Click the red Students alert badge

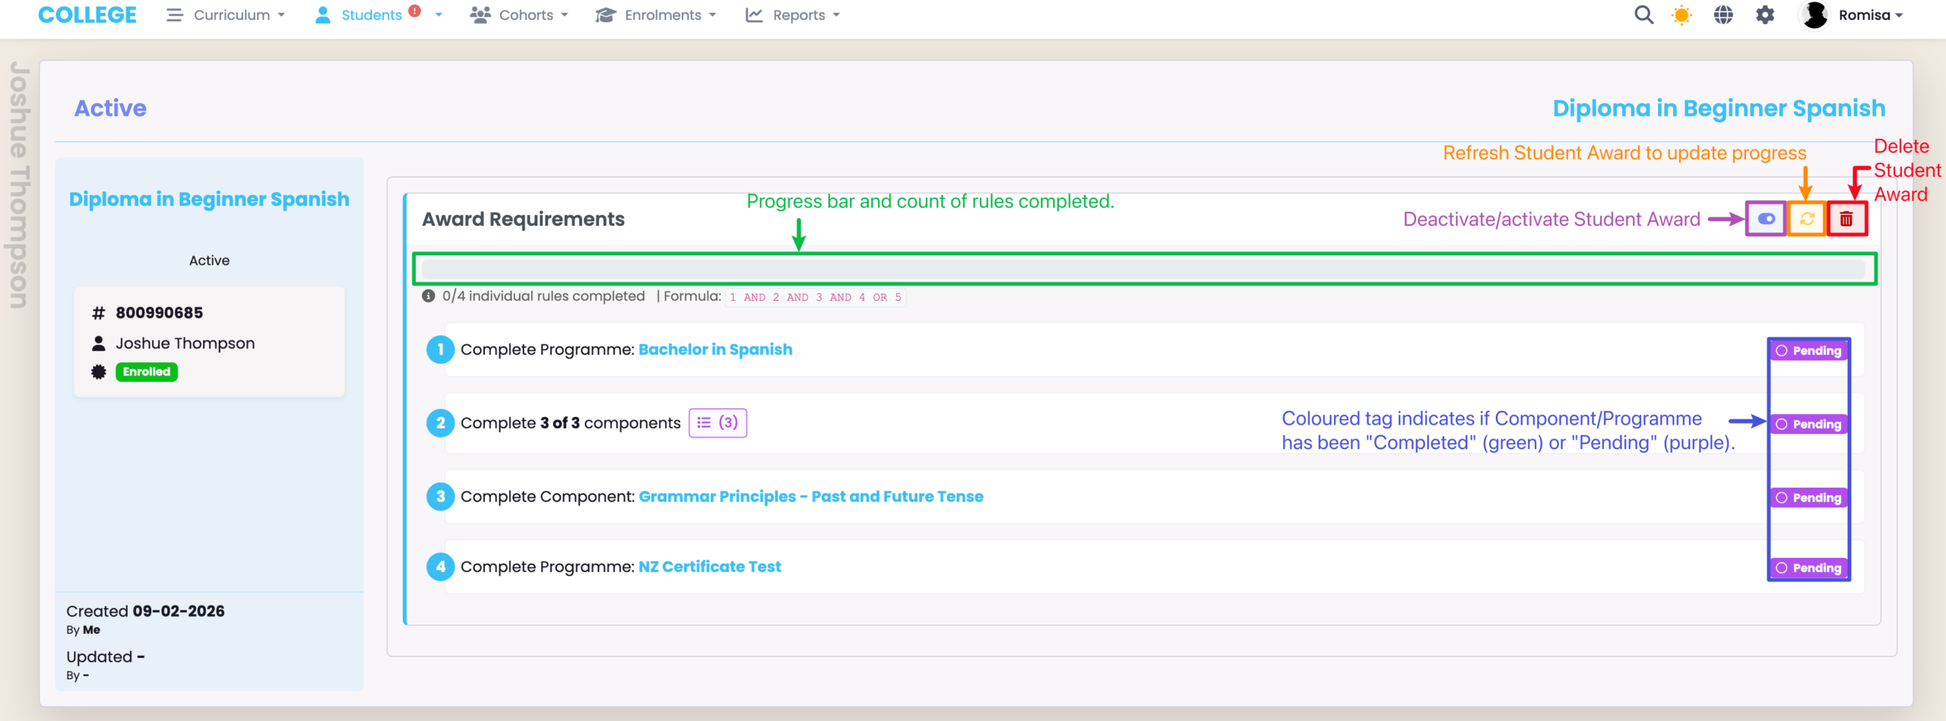point(414,11)
